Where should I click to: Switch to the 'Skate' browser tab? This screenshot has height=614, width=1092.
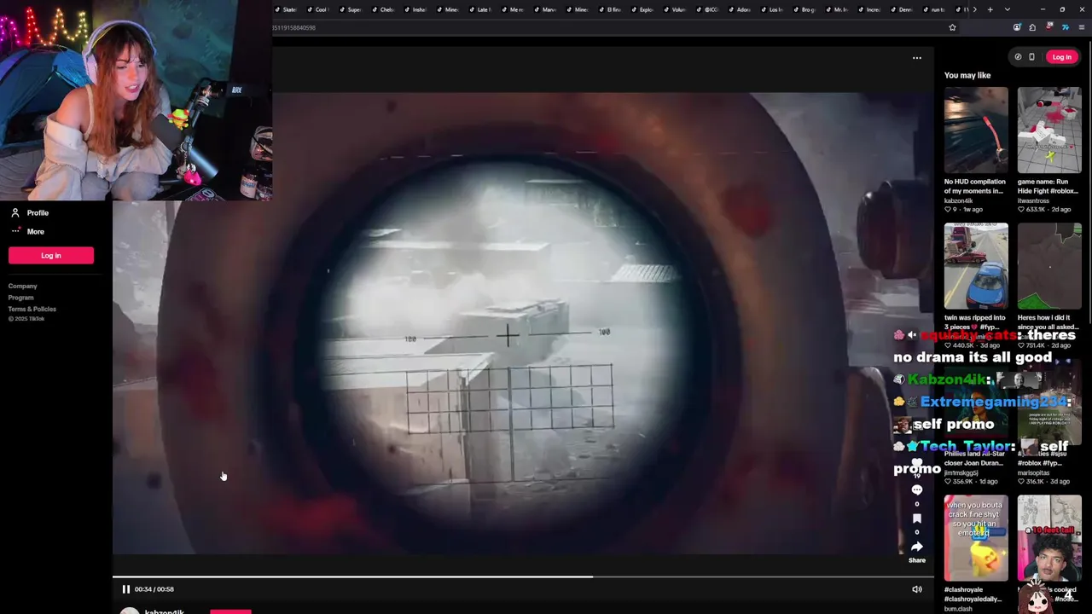click(287, 9)
